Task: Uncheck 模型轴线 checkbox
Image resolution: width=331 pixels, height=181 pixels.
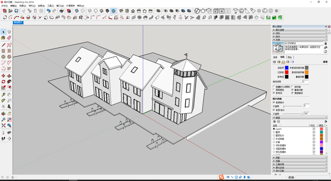Action: 292,93
